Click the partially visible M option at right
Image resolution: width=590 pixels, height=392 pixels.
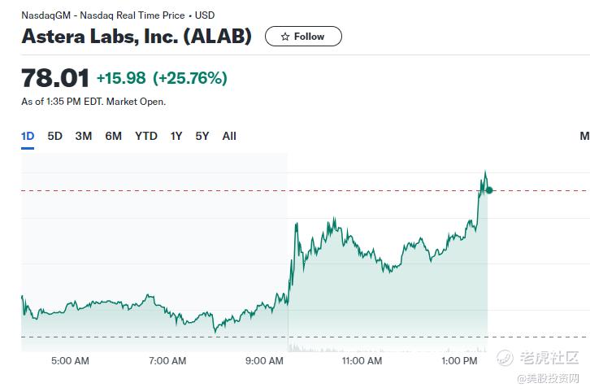tap(585, 136)
